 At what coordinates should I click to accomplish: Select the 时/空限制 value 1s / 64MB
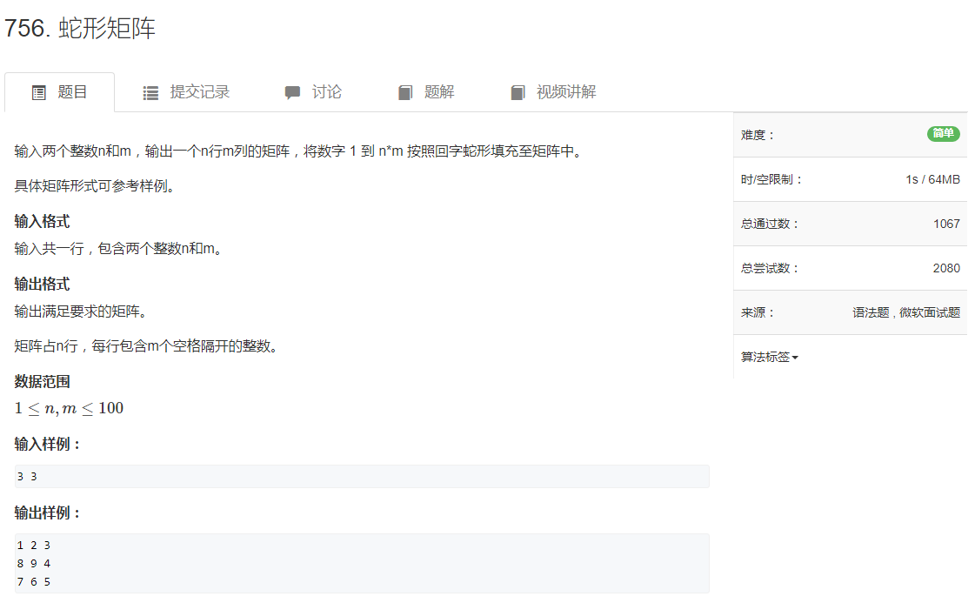933,179
